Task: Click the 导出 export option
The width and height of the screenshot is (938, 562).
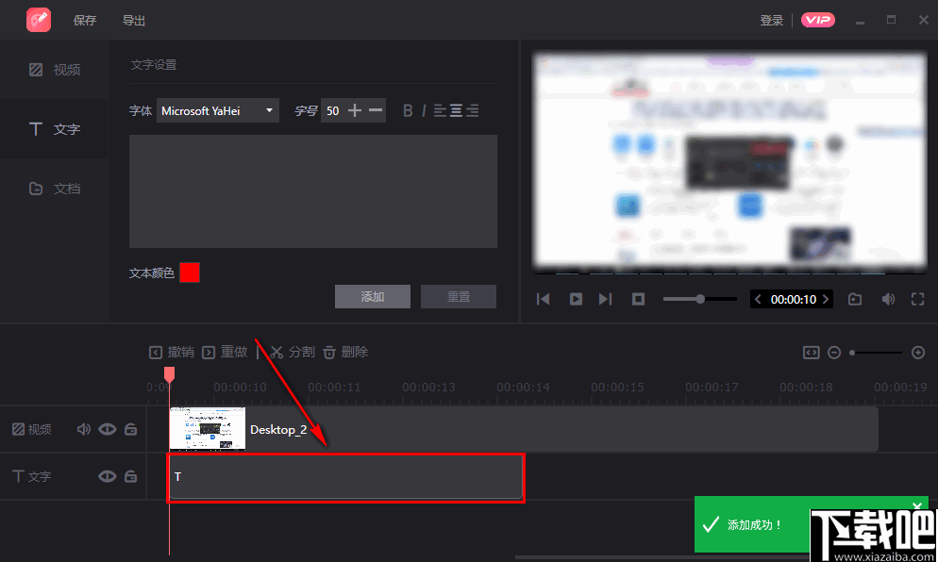Action: pyautogui.click(x=133, y=19)
